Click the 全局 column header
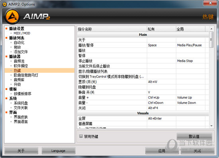 coord(191,29)
